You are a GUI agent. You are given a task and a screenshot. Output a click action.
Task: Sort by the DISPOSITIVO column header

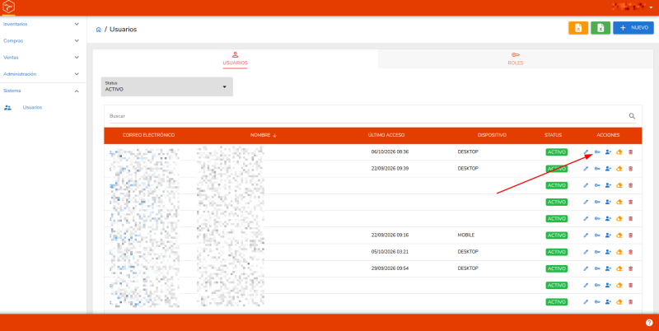pos(492,135)
